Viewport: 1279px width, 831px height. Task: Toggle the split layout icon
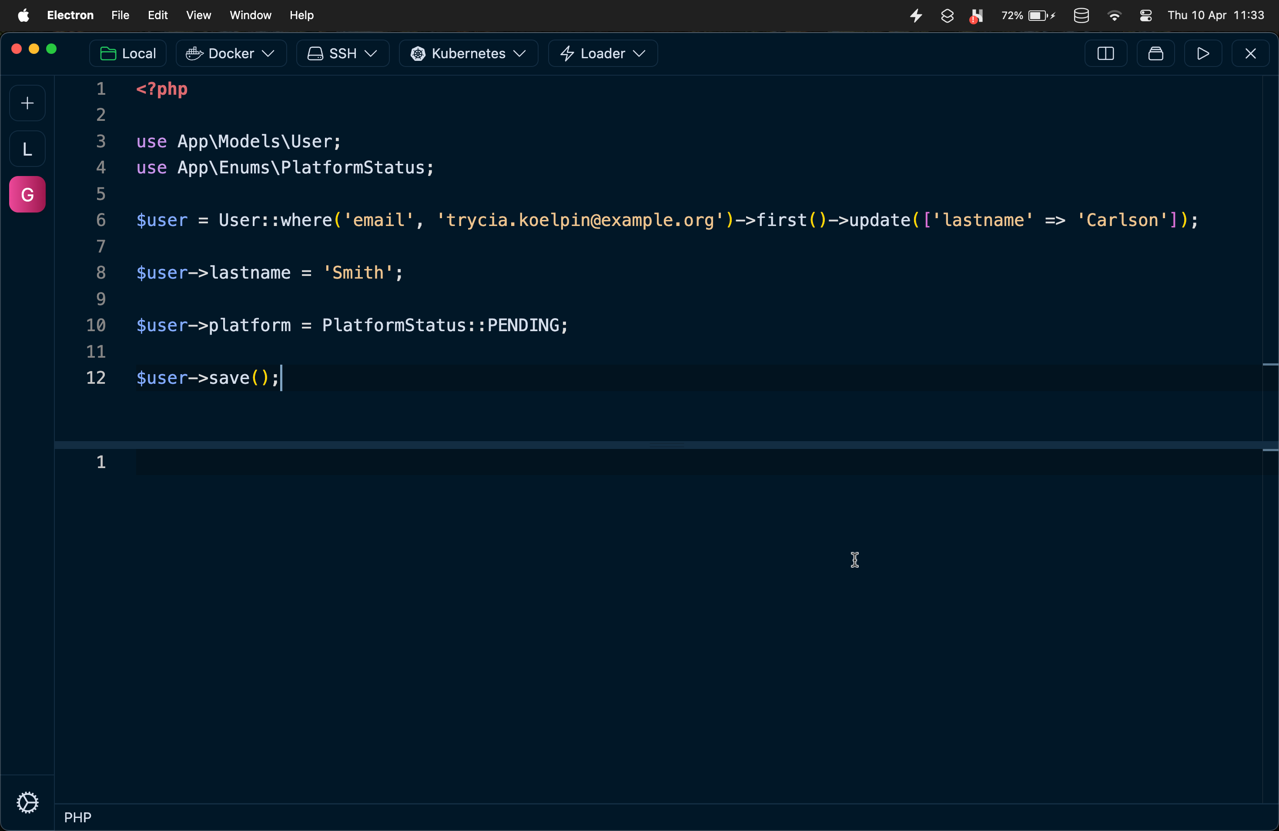click(1105, 53)
